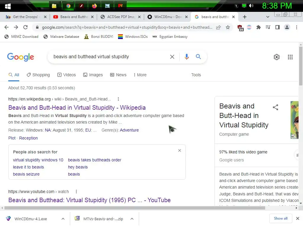Click the address bar URL
This screenshot has height=227, width=303.
point(127,27)
